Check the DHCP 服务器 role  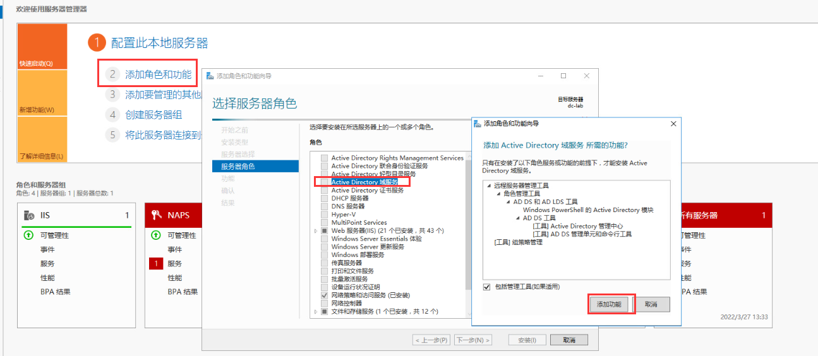click(324, 198)
